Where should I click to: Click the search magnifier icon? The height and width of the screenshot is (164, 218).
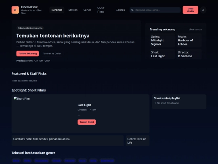[132, 10]
